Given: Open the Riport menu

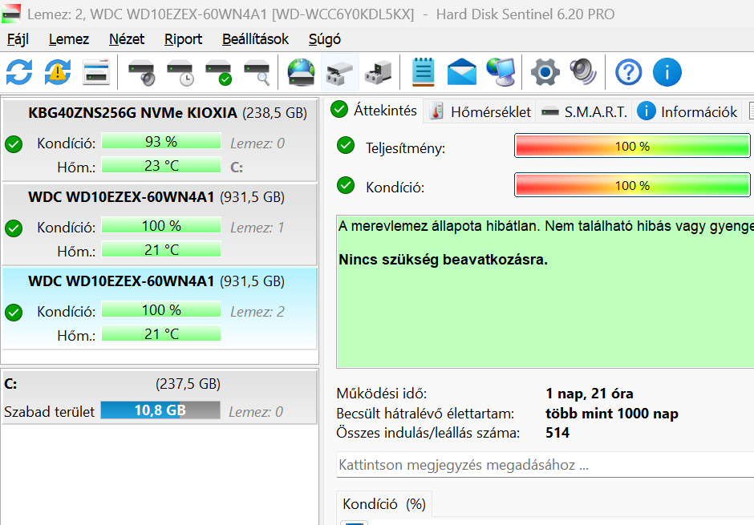Looking at the screenshot, I should click(x=183, y=39).
